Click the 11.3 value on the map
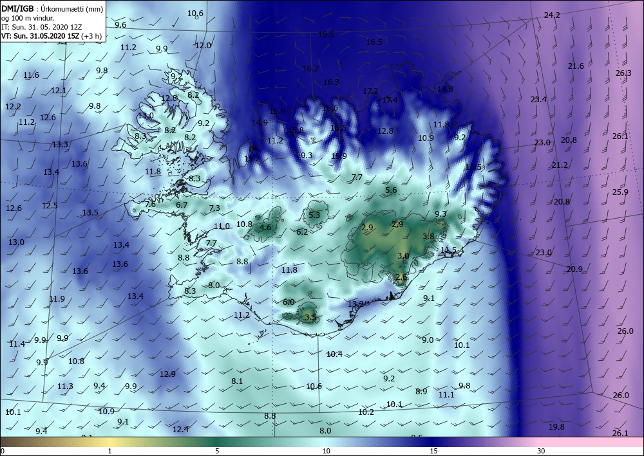Viewport: 644px width, 456px height. (65, 387)
